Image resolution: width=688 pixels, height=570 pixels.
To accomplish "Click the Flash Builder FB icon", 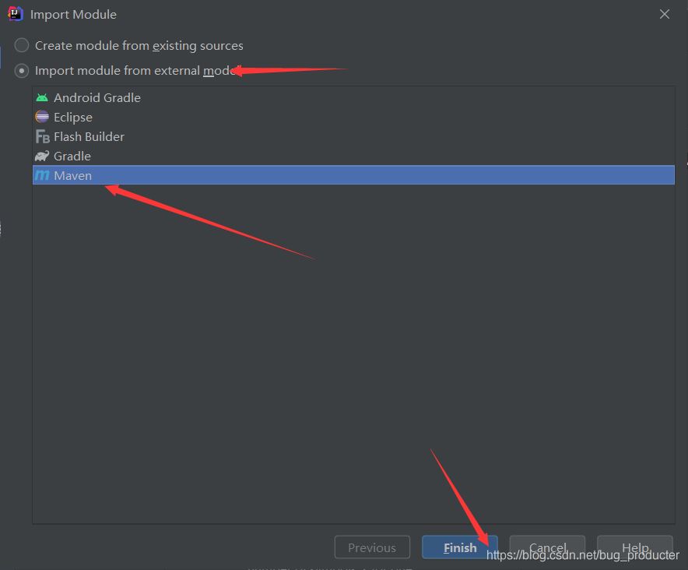I will point(43,136).
